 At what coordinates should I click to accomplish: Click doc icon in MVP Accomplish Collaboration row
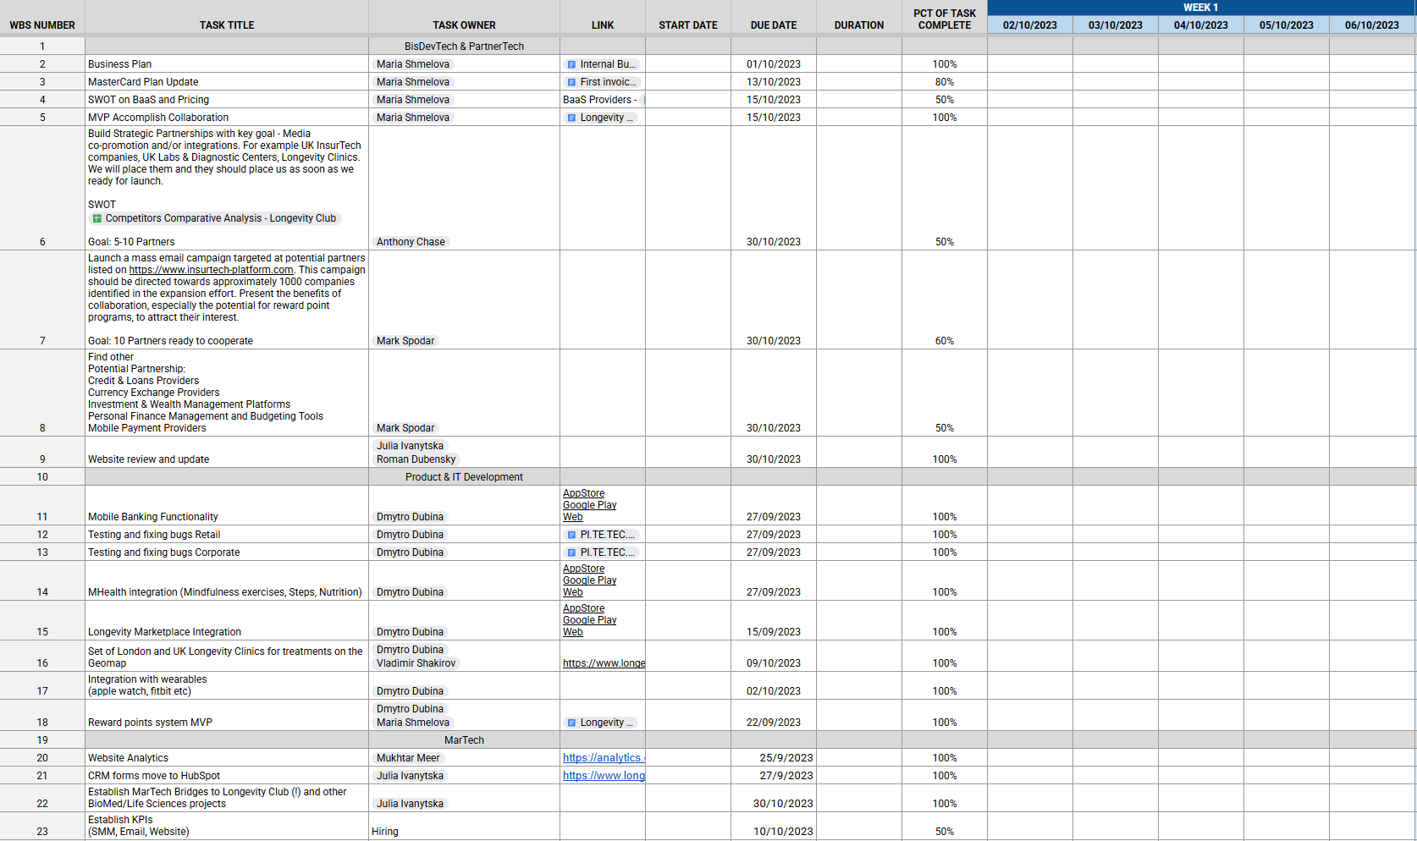pyautogui.click(x=571, y=118)
